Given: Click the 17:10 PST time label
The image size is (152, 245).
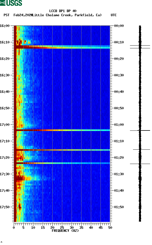Looking at the screenshot, I should [5, 141].
